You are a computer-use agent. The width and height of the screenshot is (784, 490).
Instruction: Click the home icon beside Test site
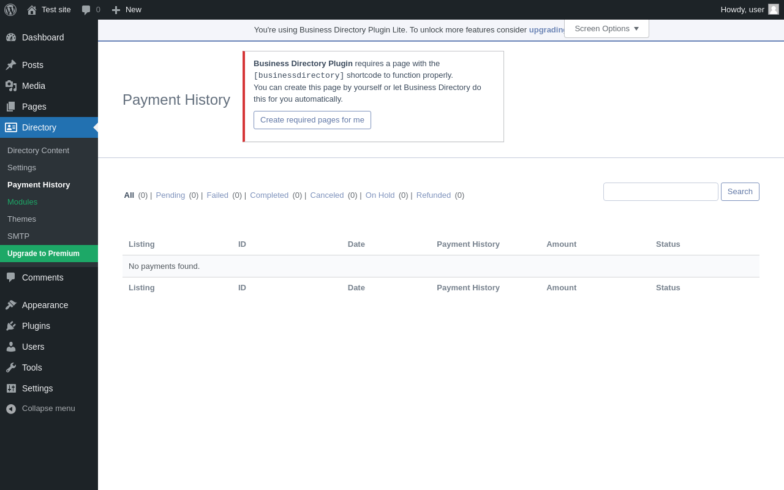pyautogui.click(x=32, y=10)
